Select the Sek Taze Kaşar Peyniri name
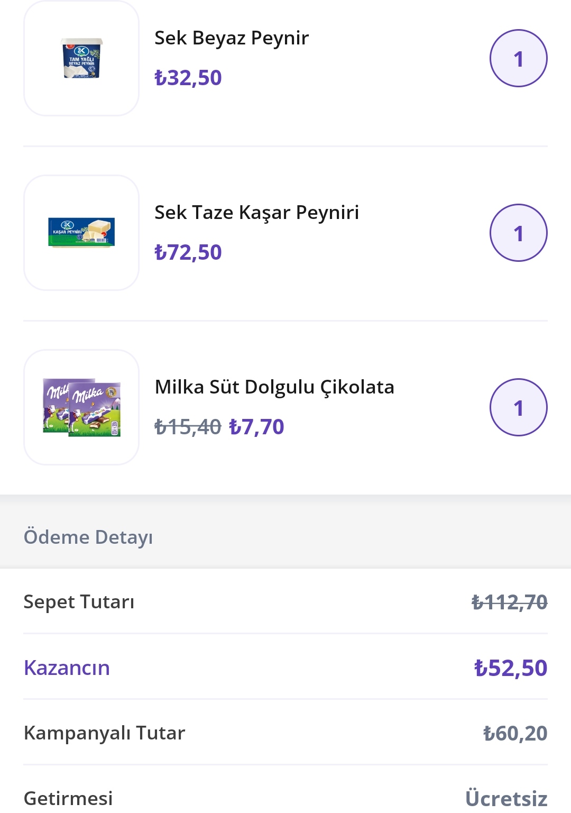The width and height of the screenshot is (571, 813). tap(256, 213)
